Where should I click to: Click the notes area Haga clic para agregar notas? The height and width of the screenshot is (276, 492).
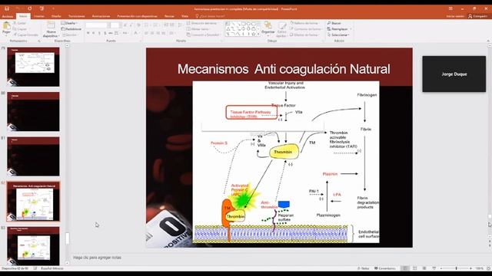pos(97,258)
